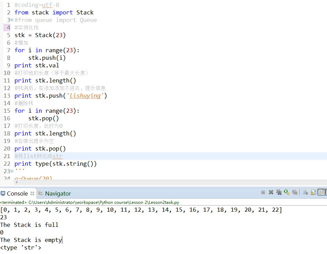The image size is (327, 254).
Task: Click the '#增加' comment on line 6
Action: pyautogui.click(x=21, y=43)
